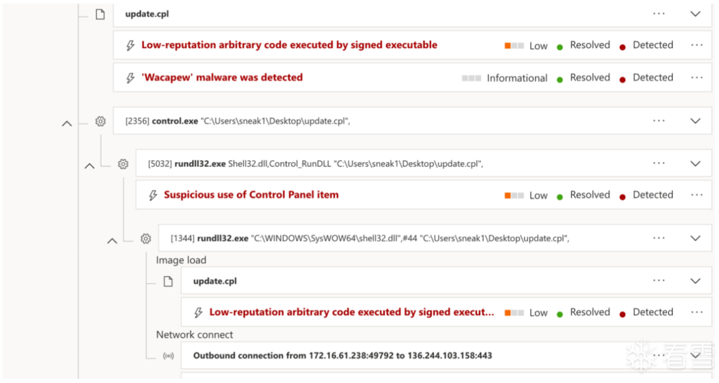Click the network icon beside Outbound connection entry

[169, 356]
